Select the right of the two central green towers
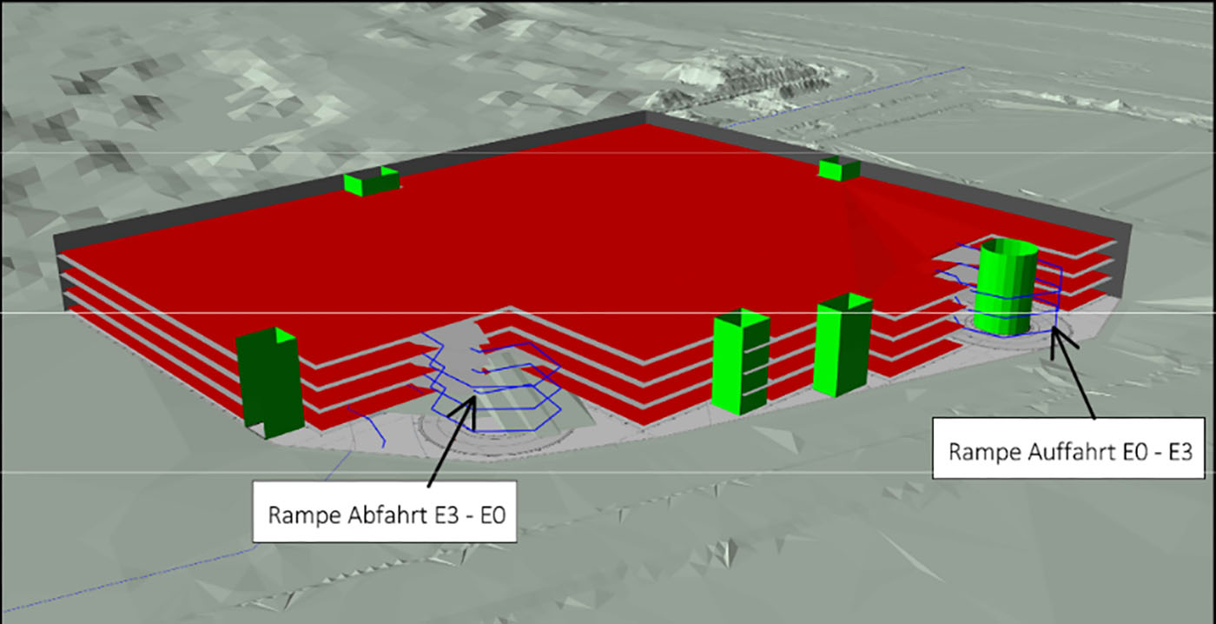Image resolution: width=1216 pixels, height=624 pixels. pyautogui.click(x=841, y=345)
